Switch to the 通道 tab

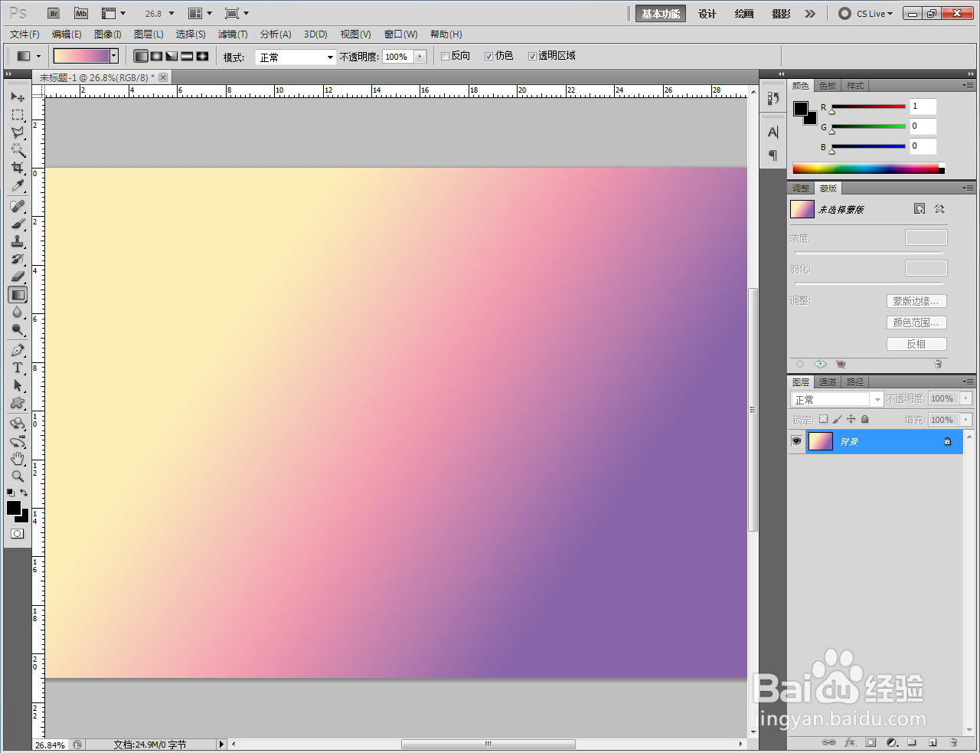828,382
